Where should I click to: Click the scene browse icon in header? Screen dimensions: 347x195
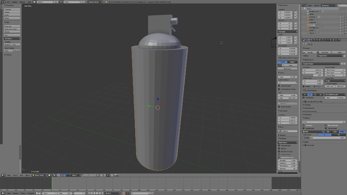click(61, 2)
